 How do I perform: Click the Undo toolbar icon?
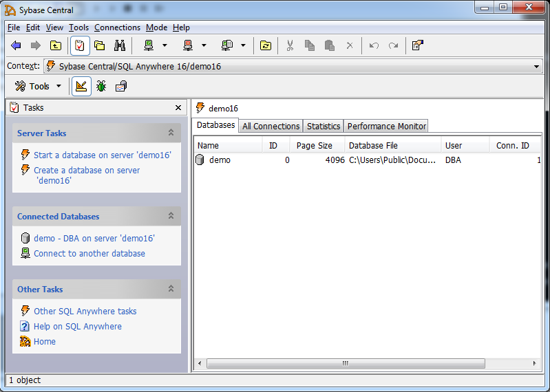tap(374, 45)
